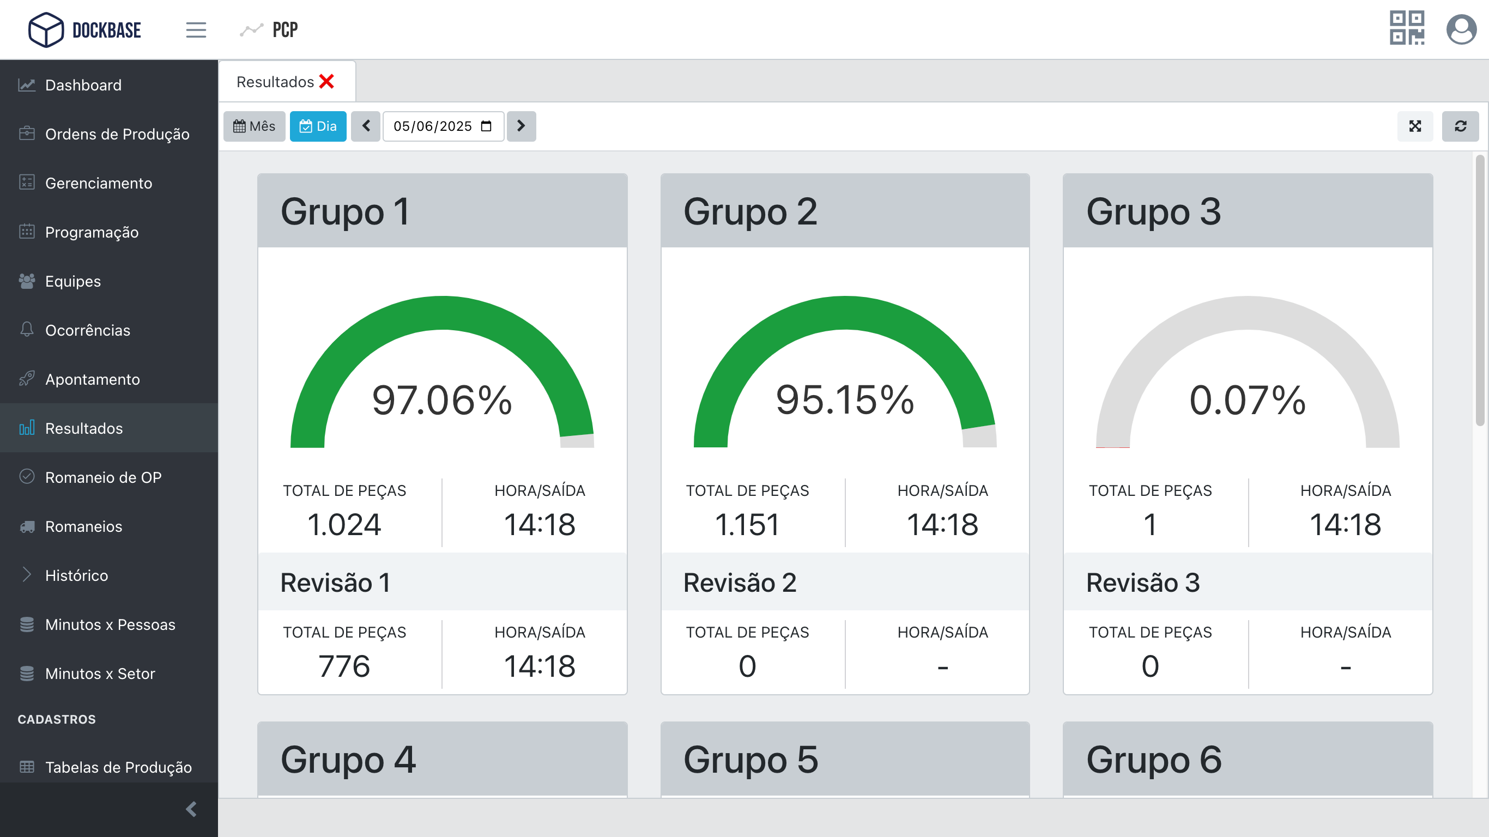Viewport: 1489px width, 837px height.
Task: Switch to the Mês view toggle
Action: point(255,126)
